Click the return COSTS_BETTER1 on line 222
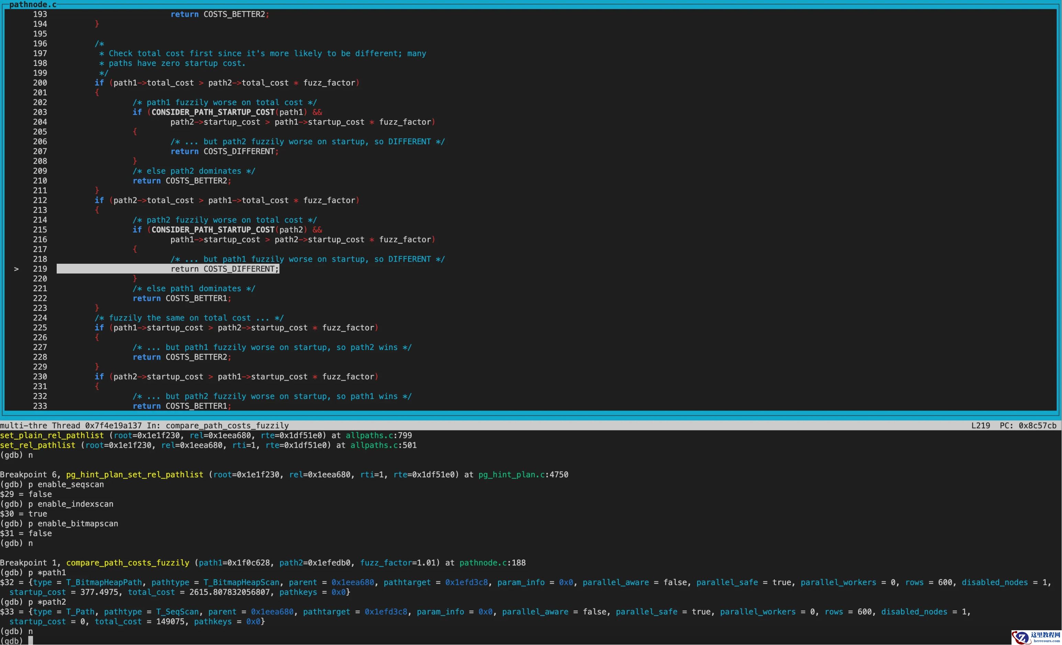 [181, 298]
